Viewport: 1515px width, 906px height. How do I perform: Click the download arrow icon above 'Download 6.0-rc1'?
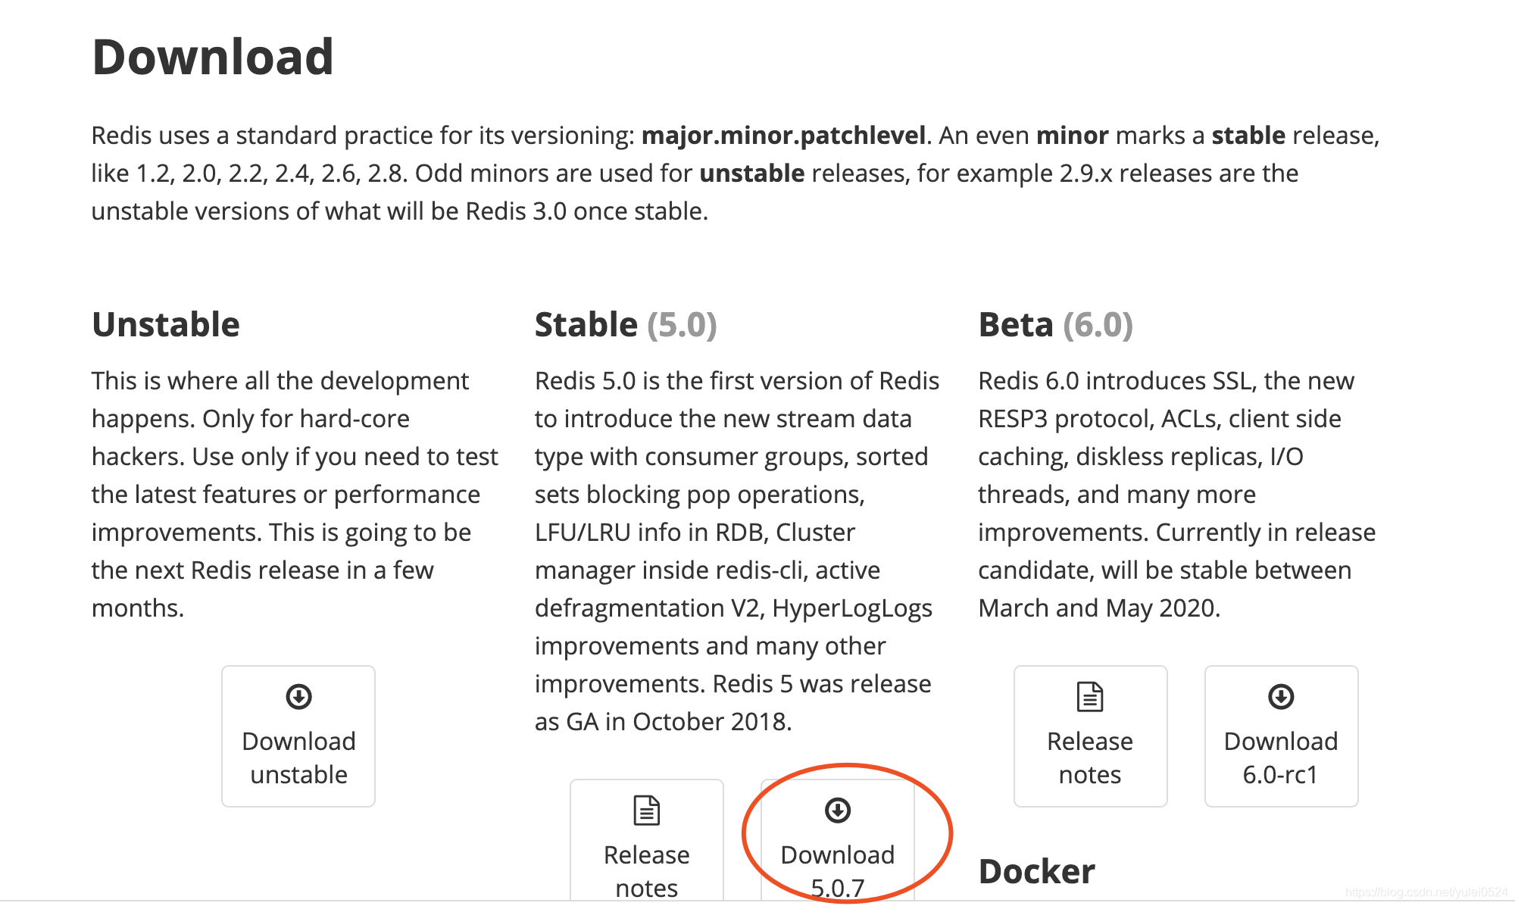click(x=1280, y=696)
